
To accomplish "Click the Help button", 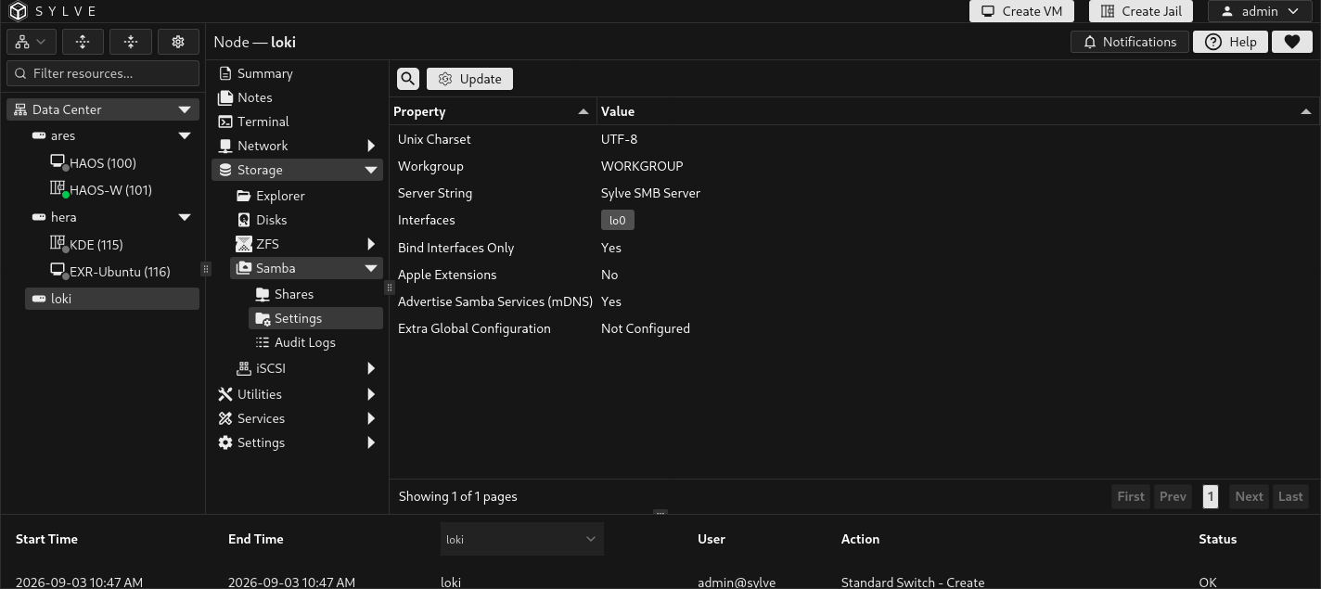I will click(x=1230, y=42).
